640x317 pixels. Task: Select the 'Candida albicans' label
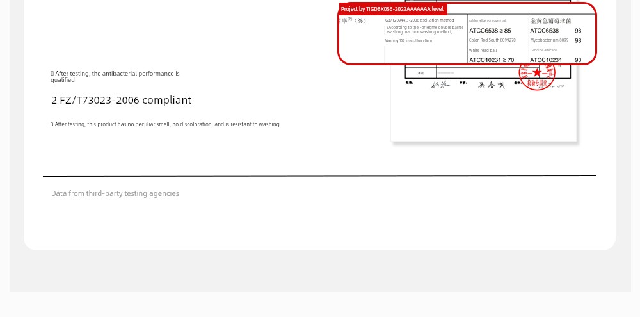[x=543, y=50]
